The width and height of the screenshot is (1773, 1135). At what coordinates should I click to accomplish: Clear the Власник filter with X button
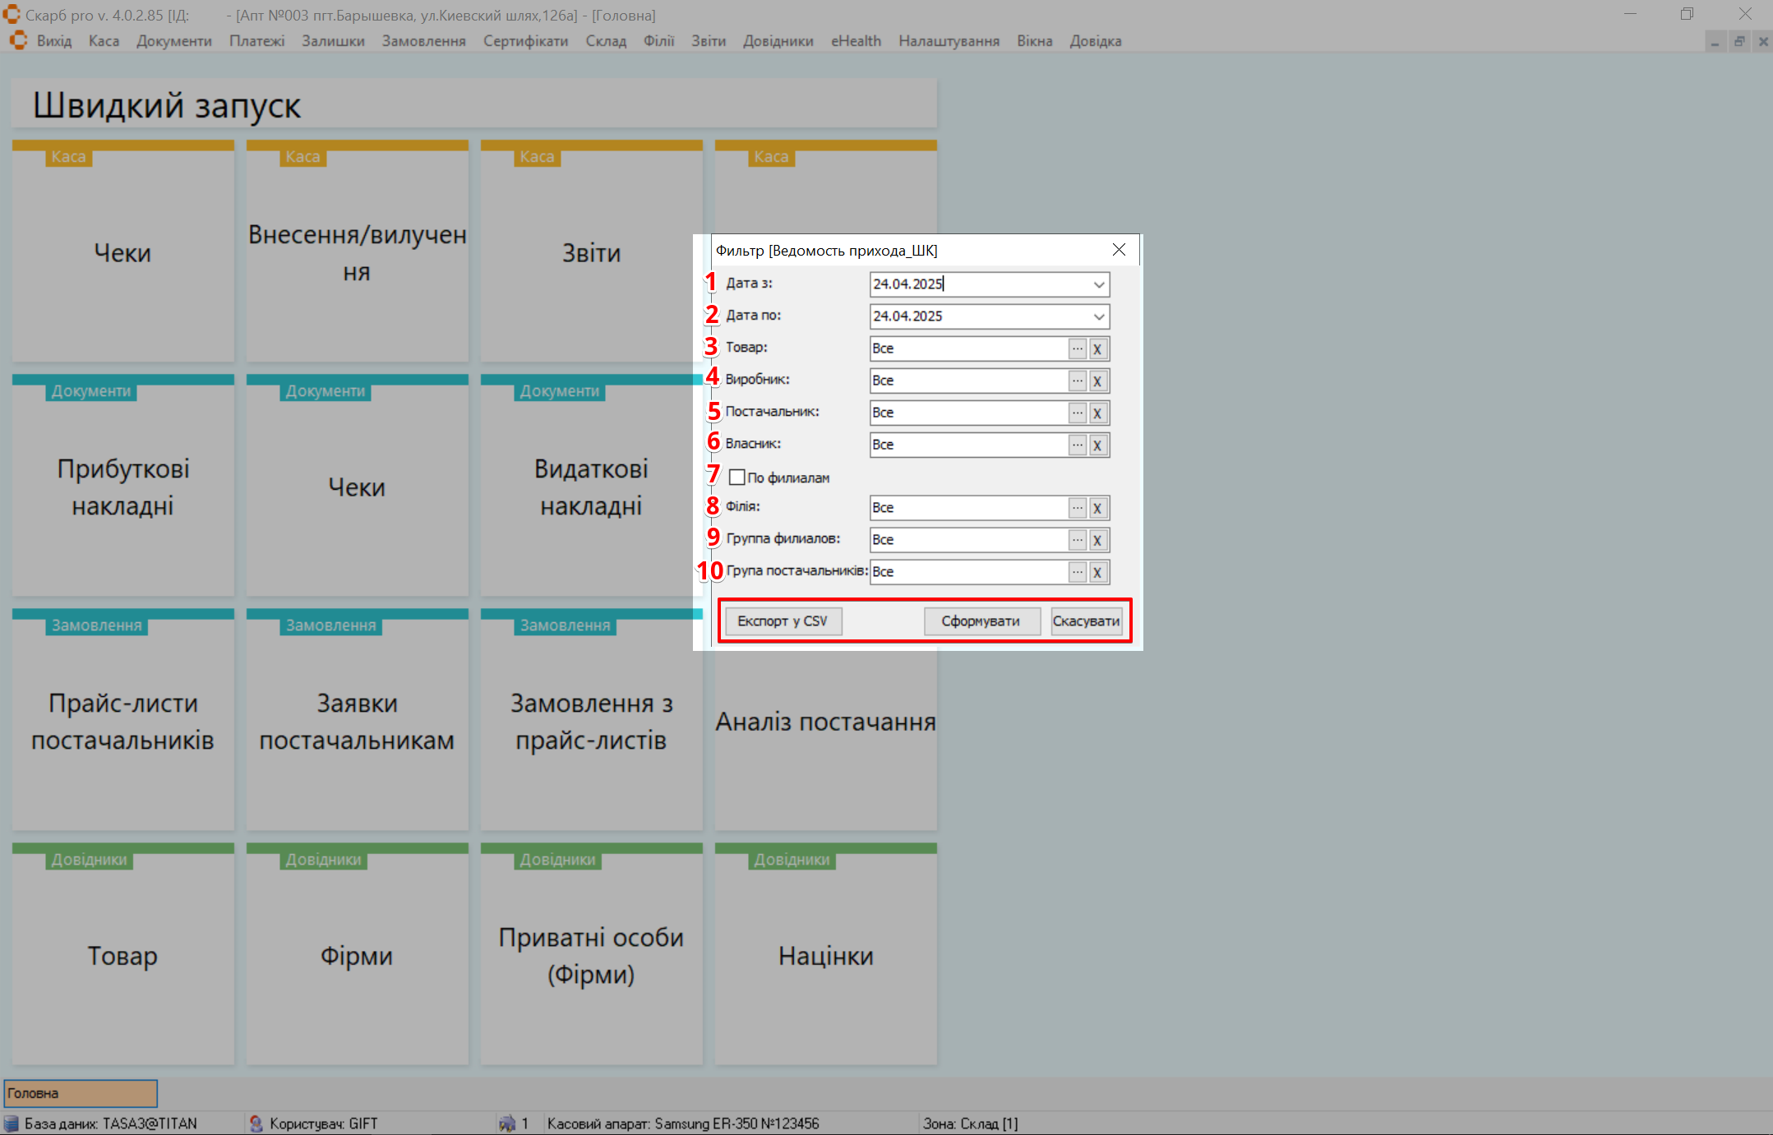[x=1097, y=445]
